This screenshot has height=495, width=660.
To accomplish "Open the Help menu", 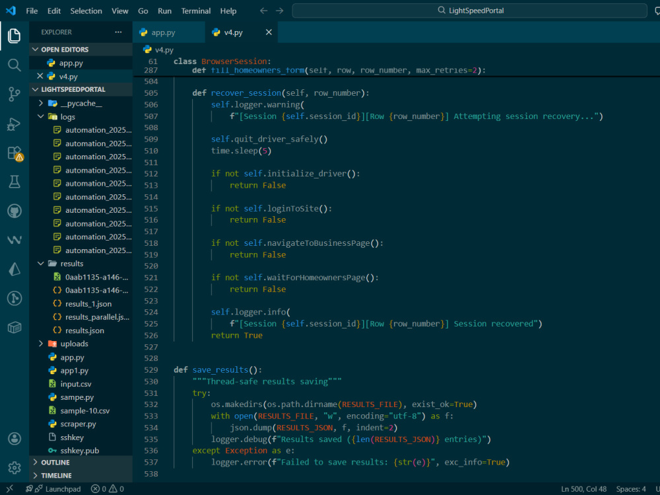I will [x=228, y=11].
